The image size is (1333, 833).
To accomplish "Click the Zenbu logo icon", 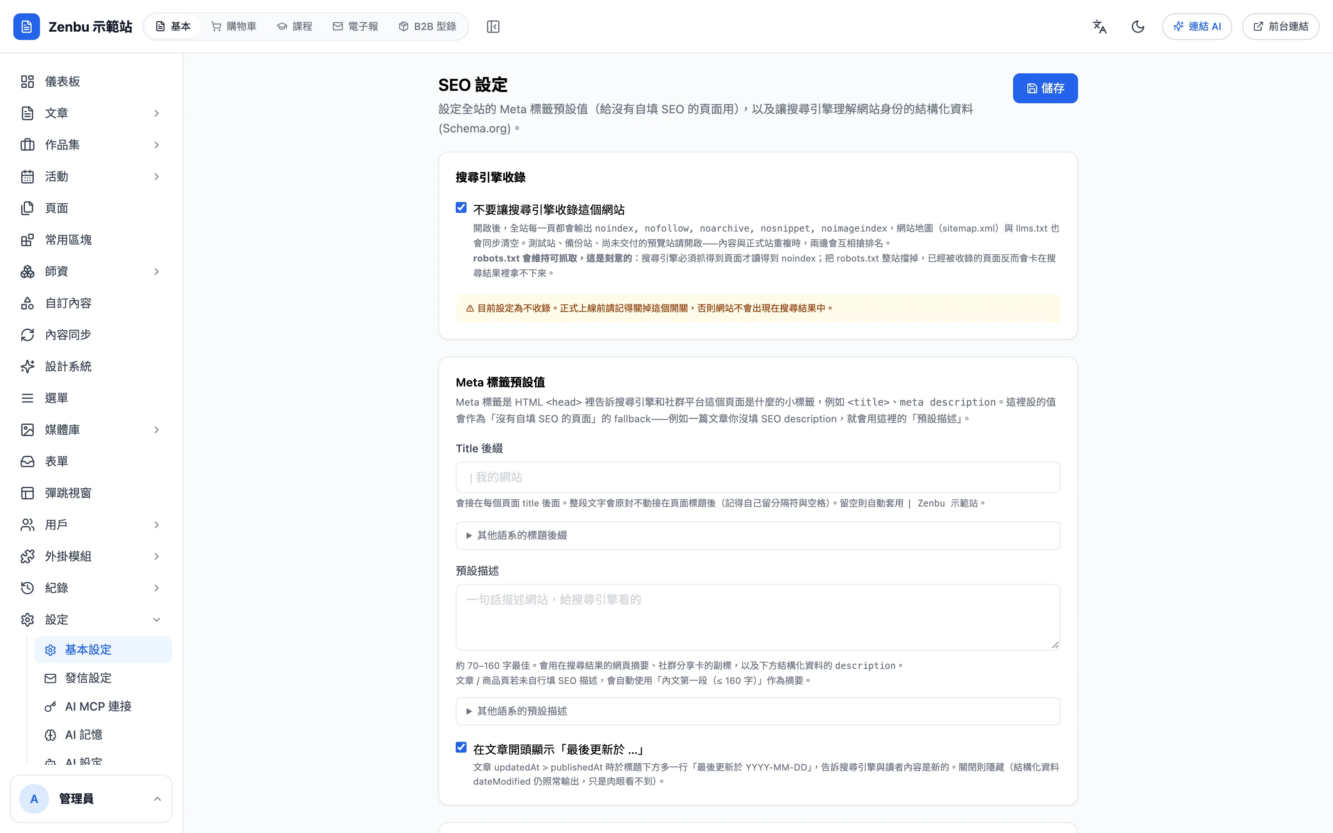I will pos(26,26).
